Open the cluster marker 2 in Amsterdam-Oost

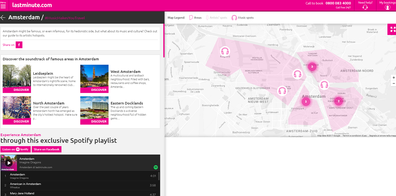[x=338, y=101]
